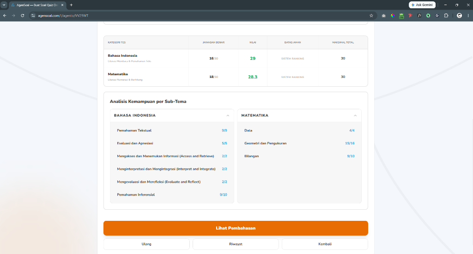Click the Pemahaman Inferensial row
Screen dimensions: 473x254
pyautogui.click(x=172, y=195)
